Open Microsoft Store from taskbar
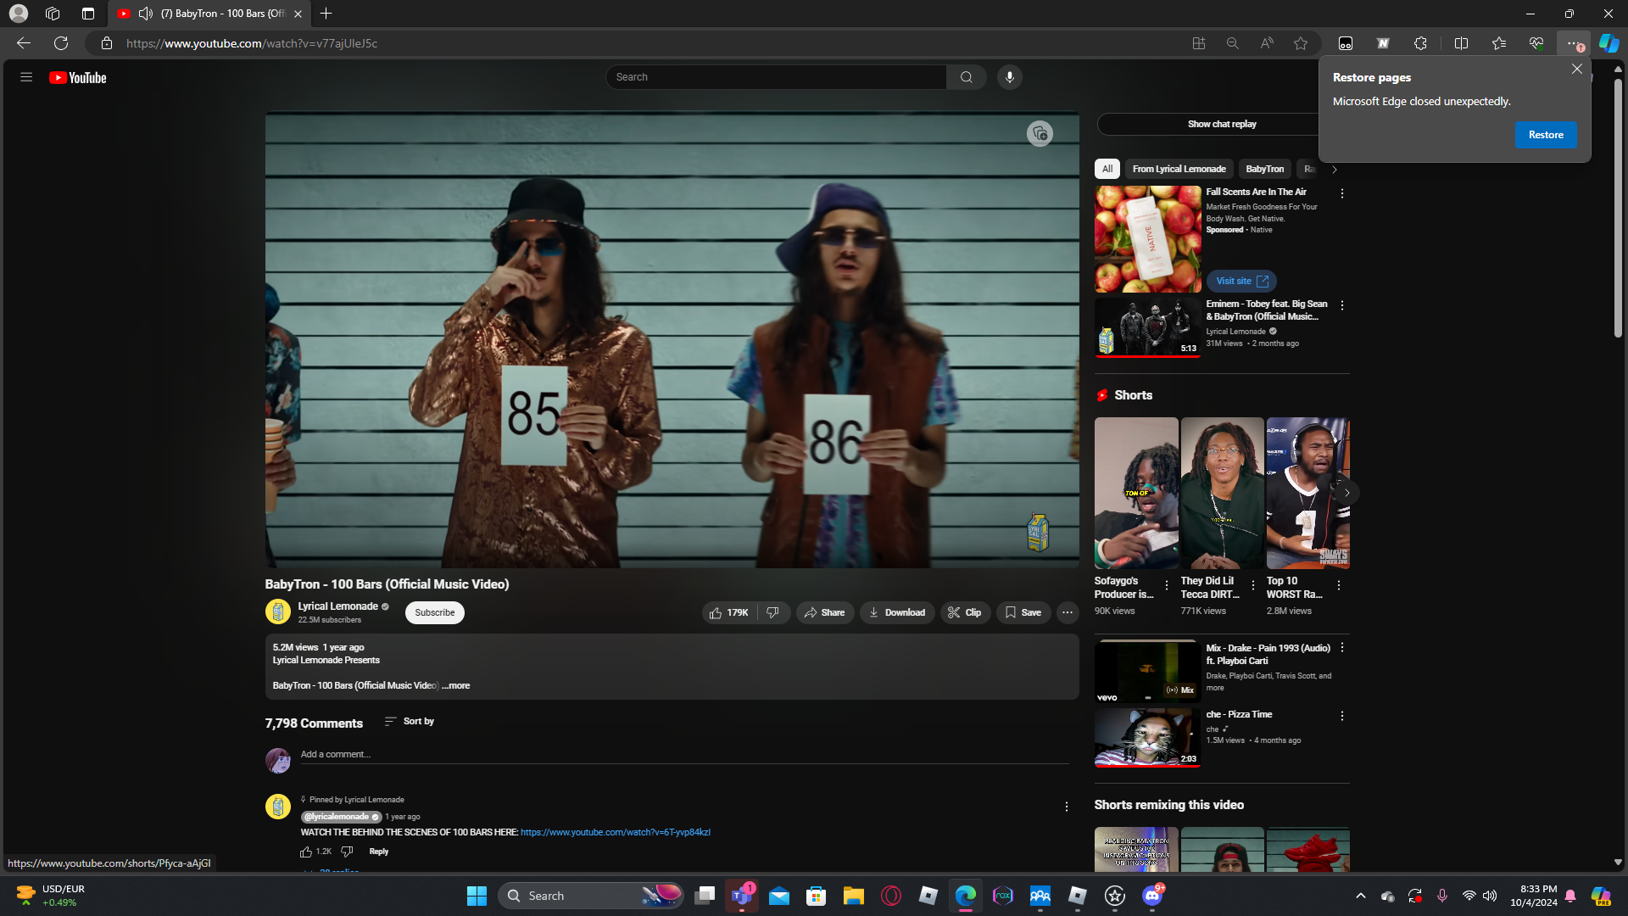 click(x=816, y=896)
